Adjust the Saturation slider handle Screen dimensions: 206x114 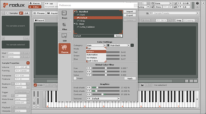[x=106, y=71]
